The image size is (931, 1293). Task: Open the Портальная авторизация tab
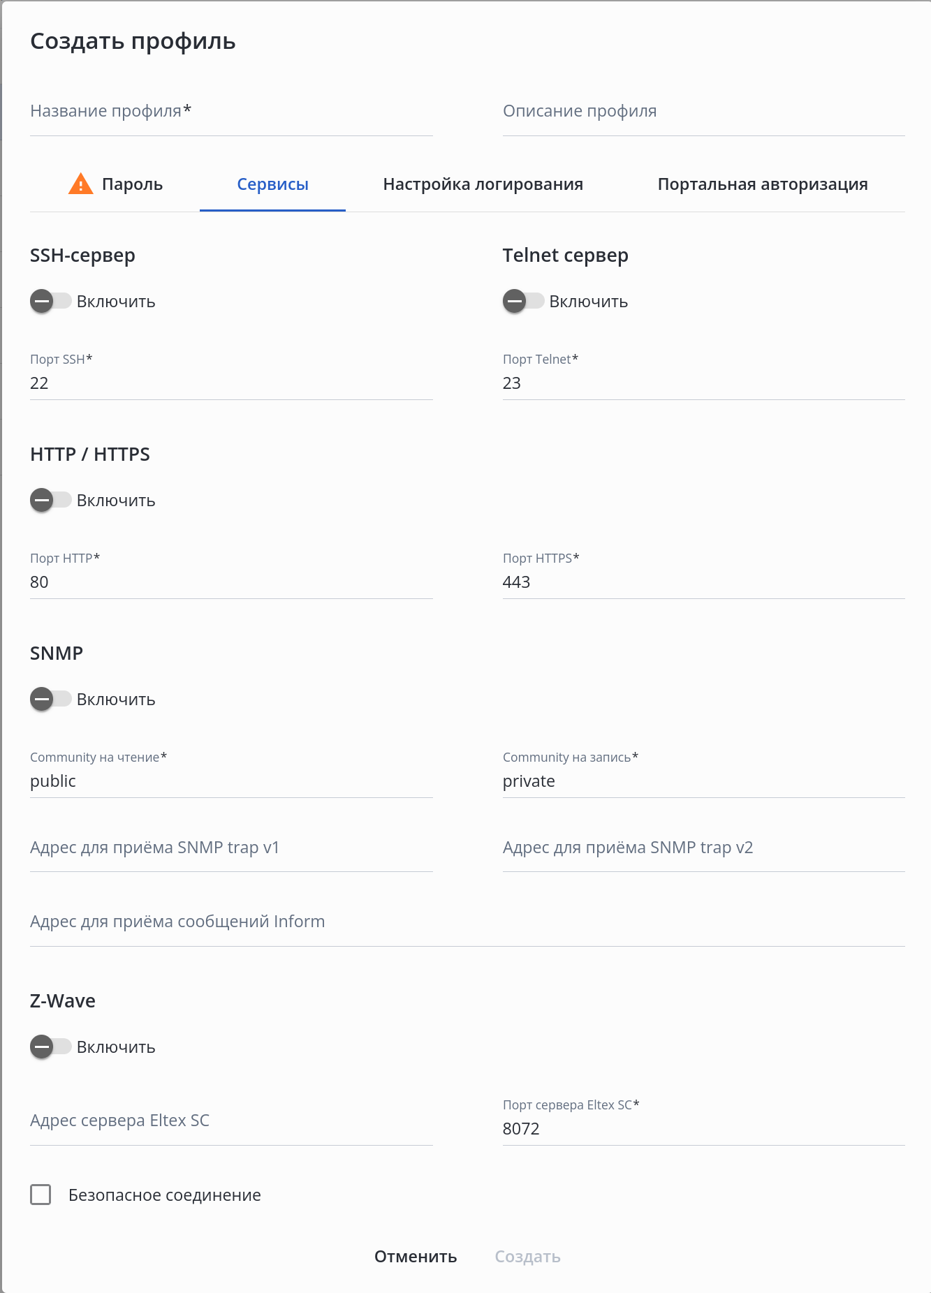pyautogui.click(x=762, y=184)
